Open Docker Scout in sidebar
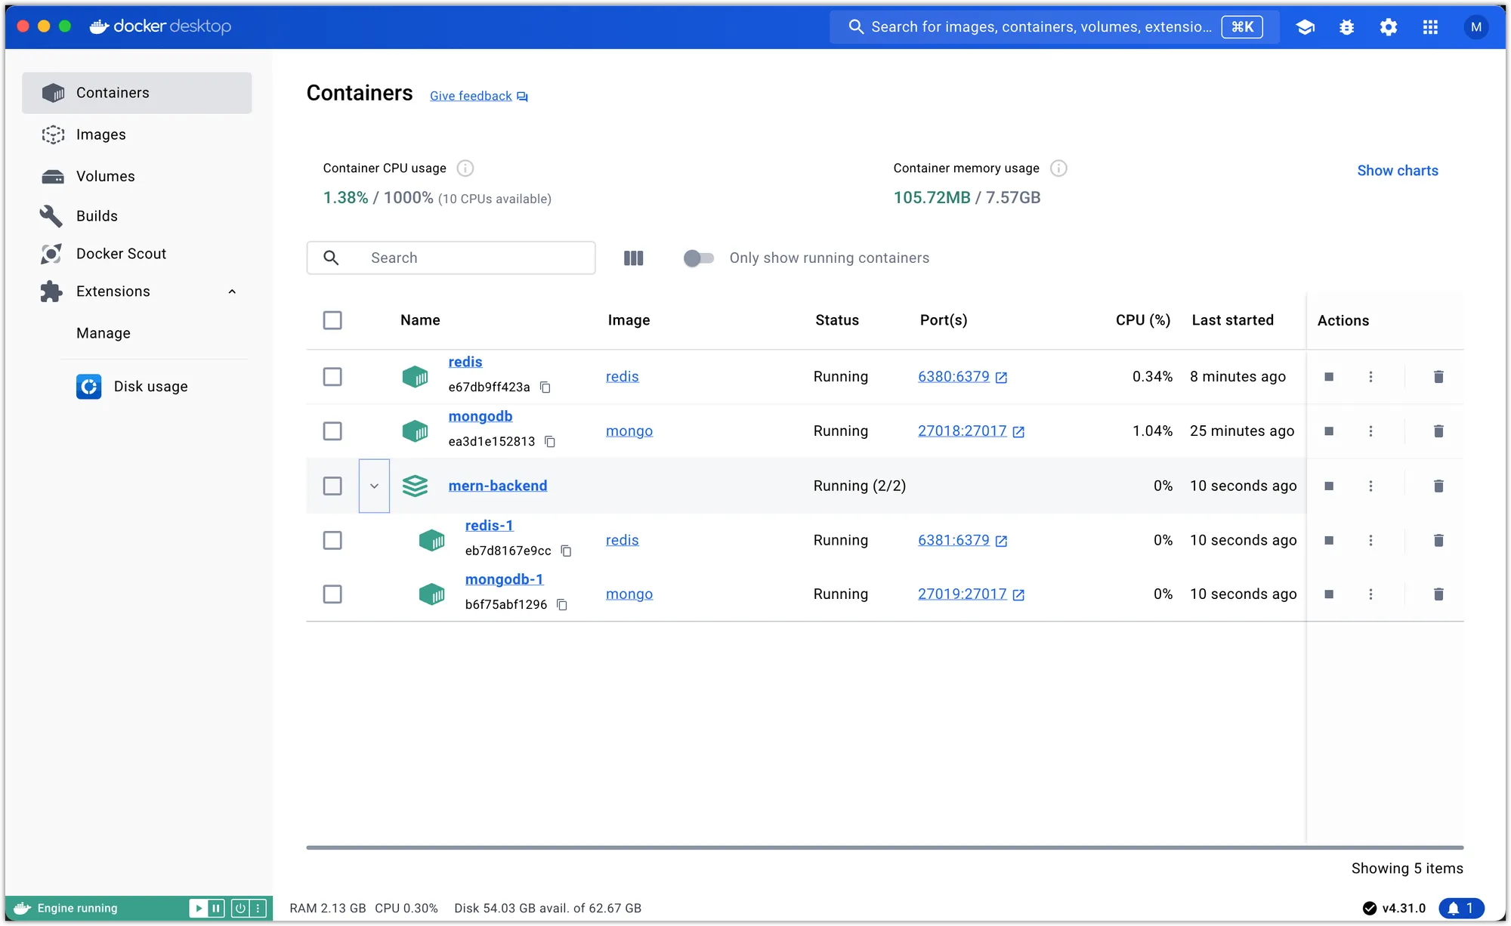1511x926 pixels. pos(137,254)
